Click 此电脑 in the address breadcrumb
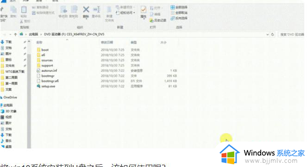307x167 pixels. point(33,34)
